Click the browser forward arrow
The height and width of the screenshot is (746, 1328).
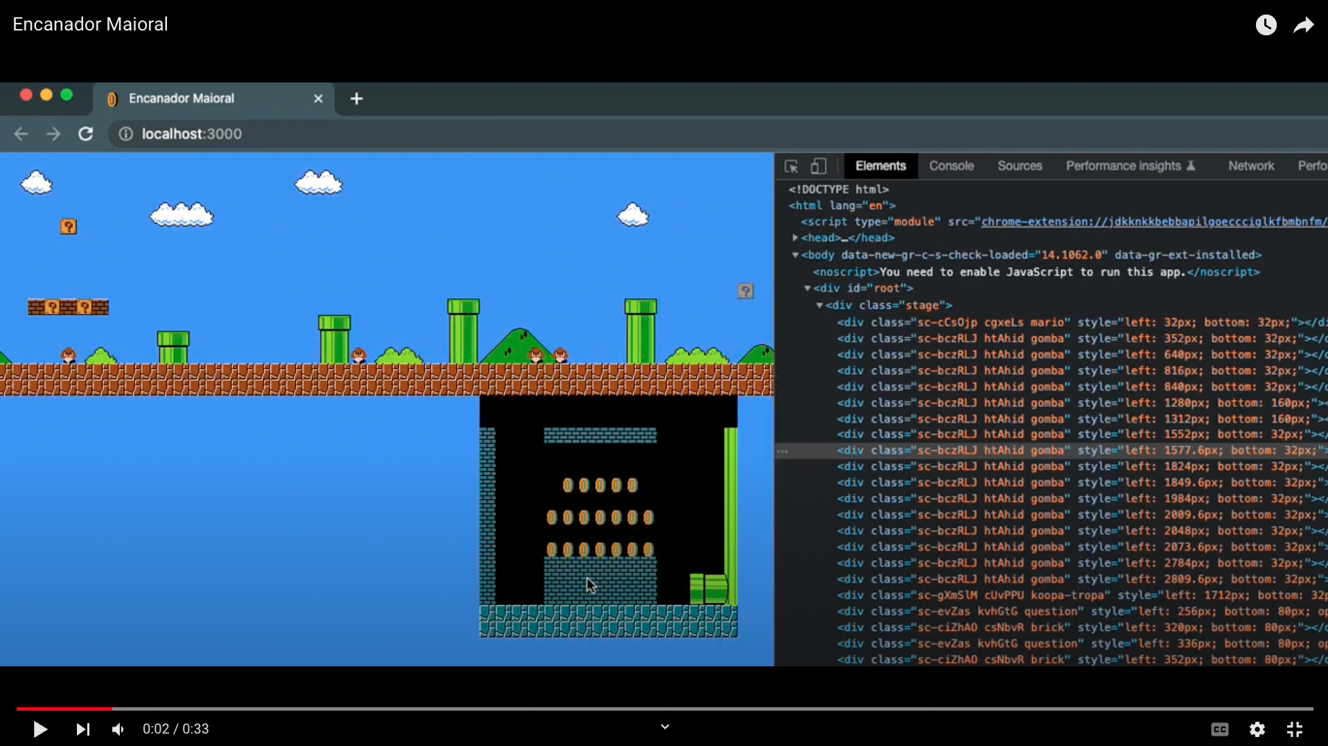[53, 134]
